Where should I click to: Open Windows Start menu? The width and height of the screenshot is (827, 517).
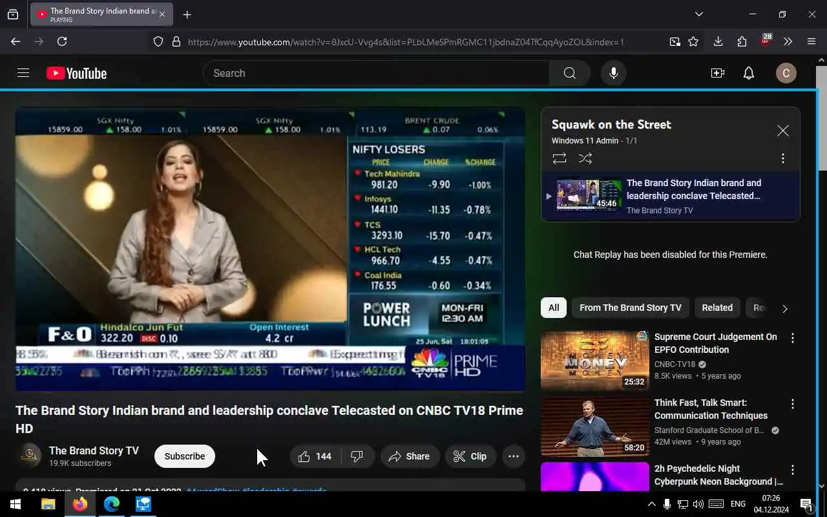click(x=16, y=504)
